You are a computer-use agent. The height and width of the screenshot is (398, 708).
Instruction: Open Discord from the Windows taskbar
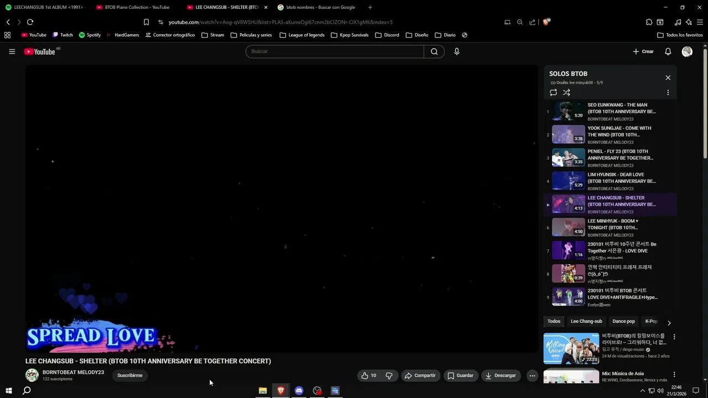click(299, 390)
